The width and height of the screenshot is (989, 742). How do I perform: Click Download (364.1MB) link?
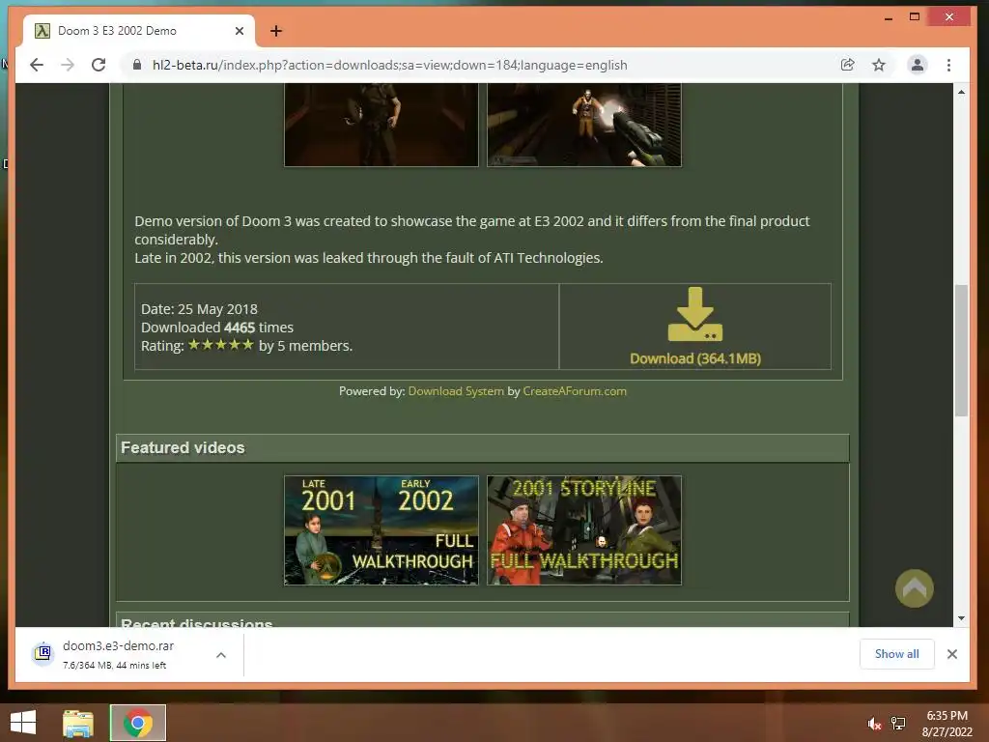tap(695, 358)
